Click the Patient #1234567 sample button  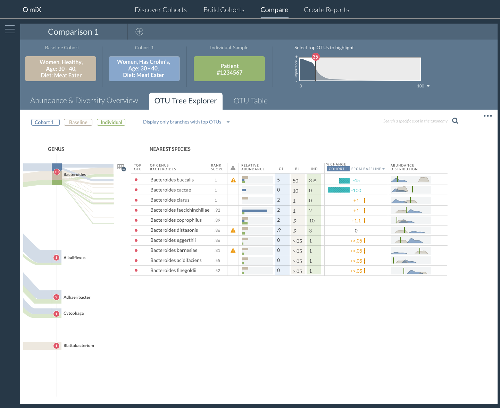229,69
